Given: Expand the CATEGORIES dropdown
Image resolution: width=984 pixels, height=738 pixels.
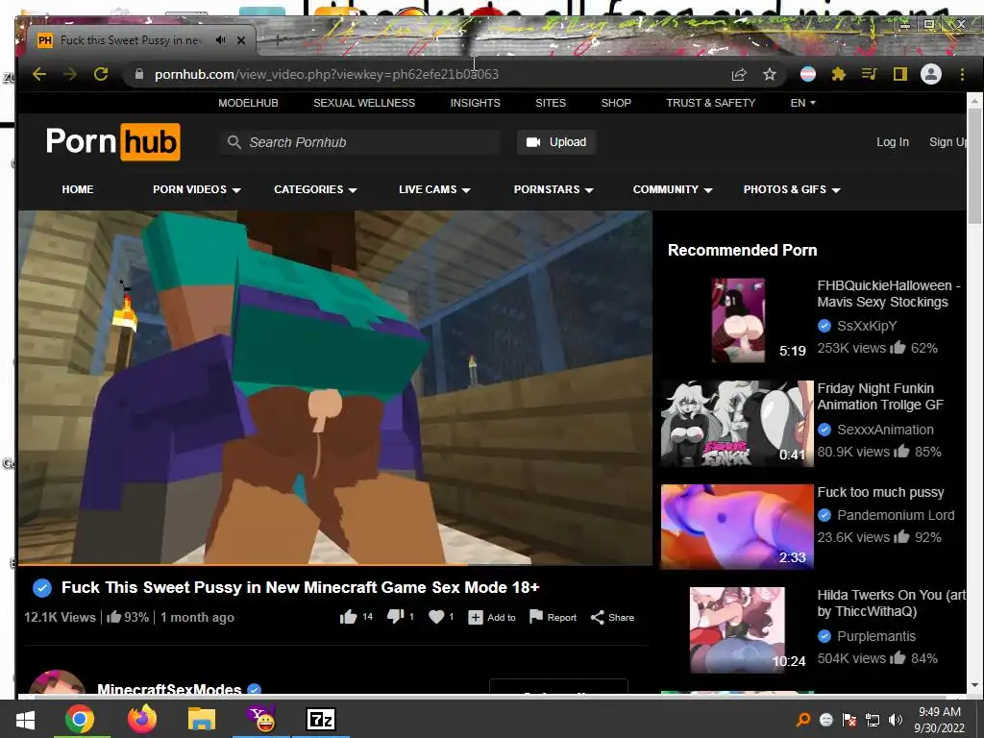Looking at the screenshot, I should (x=315, y=189).
